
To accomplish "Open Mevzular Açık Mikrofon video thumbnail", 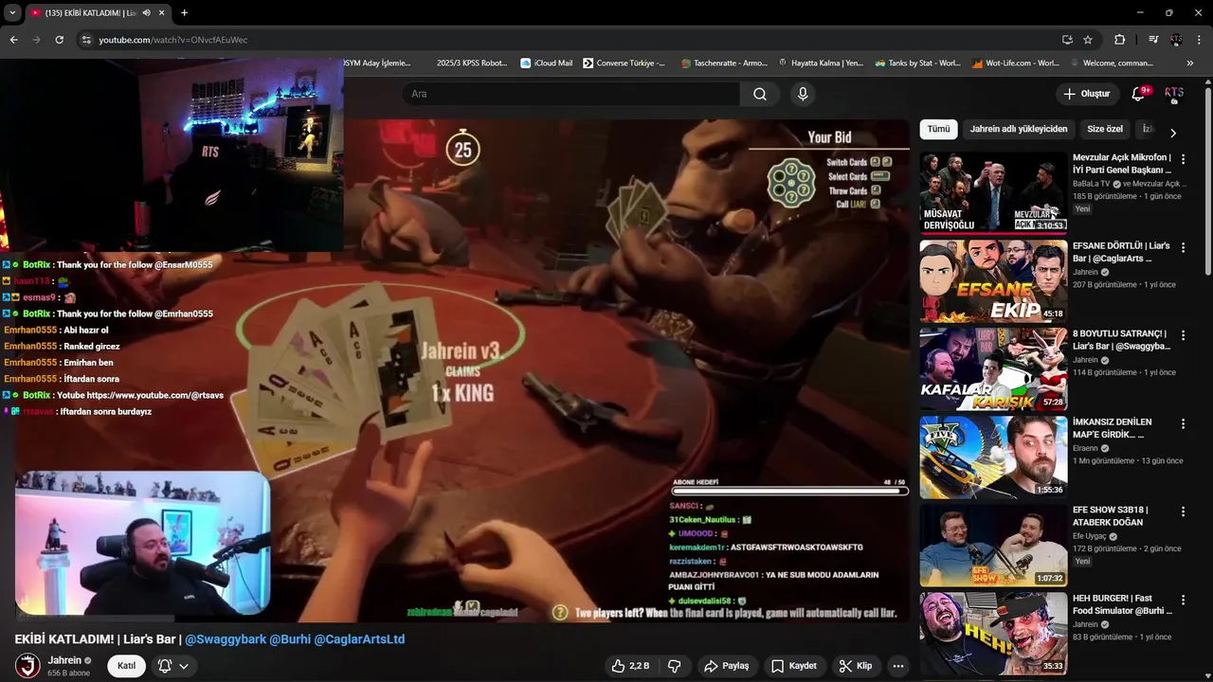I will pyautogui.click(x=993, y=192).
